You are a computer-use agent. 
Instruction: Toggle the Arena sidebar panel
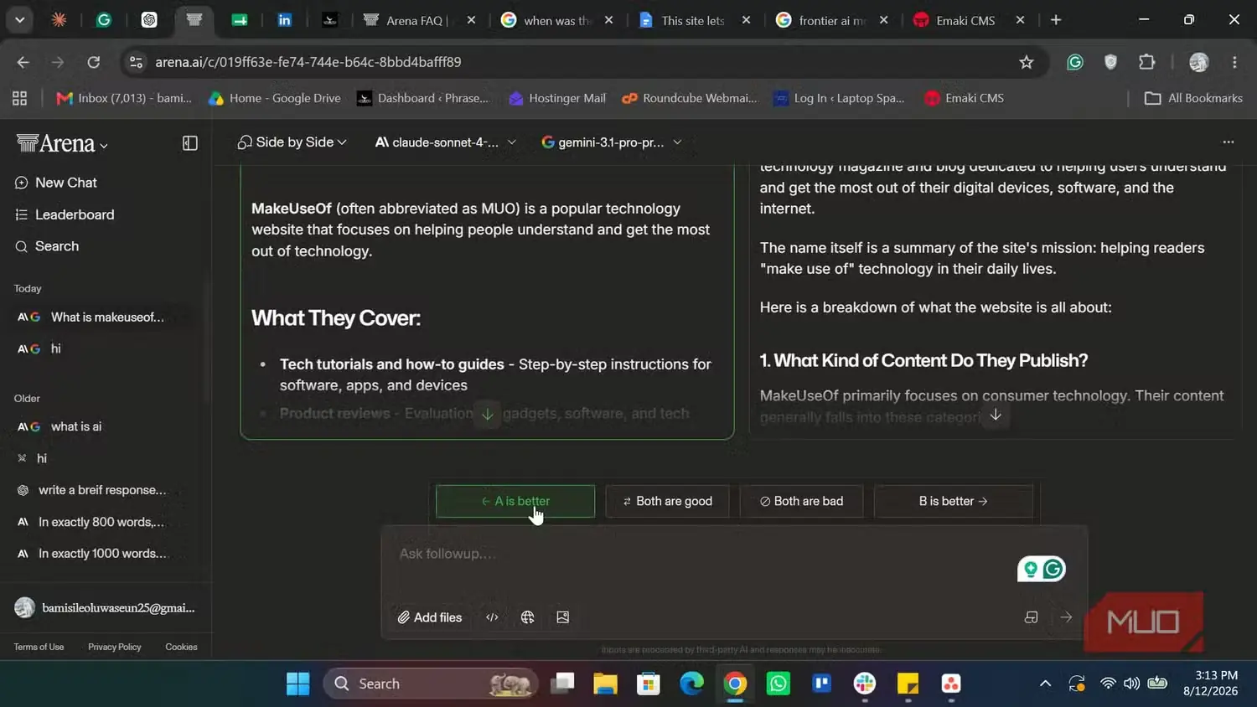coord(190,143)
